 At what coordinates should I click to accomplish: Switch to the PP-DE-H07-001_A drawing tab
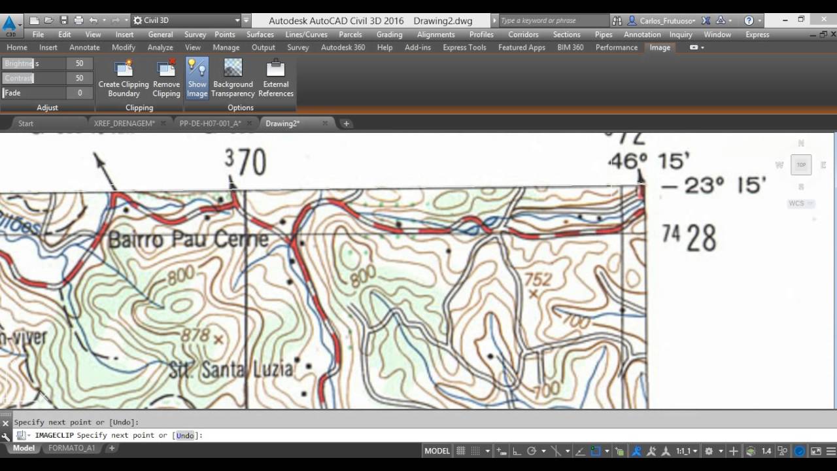coord(210,123)
